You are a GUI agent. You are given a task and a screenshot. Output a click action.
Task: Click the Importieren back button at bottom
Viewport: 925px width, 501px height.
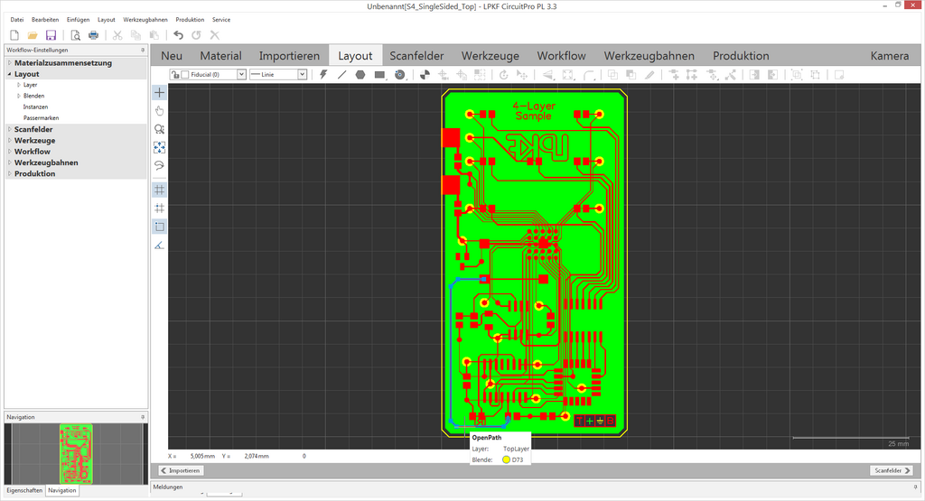(x=181, y=470)
